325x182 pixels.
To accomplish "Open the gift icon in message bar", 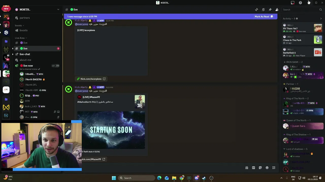I will (247, 168).
